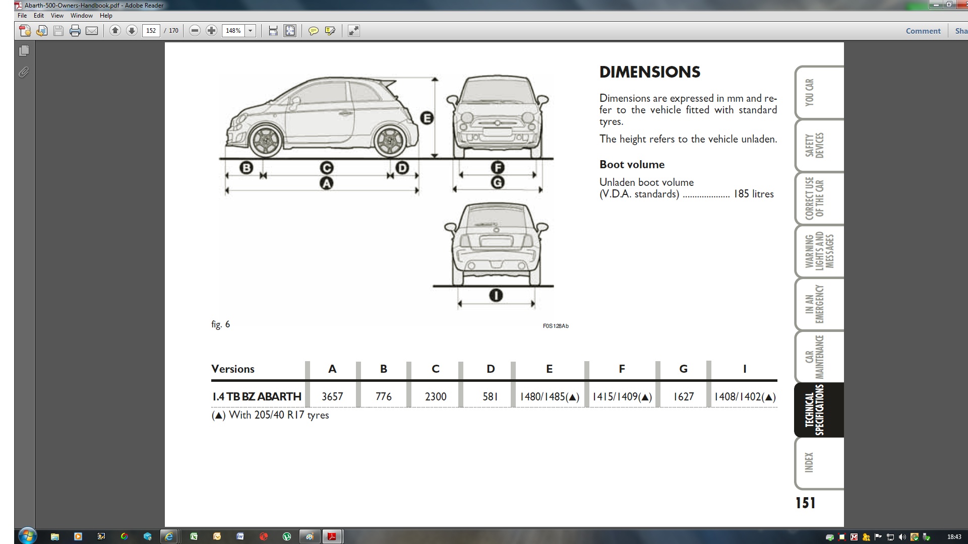Image resolution: width=968 pixels, height=544 pixels.
Task: Click the fit one full page icon
Action: (x=290, y=31)
